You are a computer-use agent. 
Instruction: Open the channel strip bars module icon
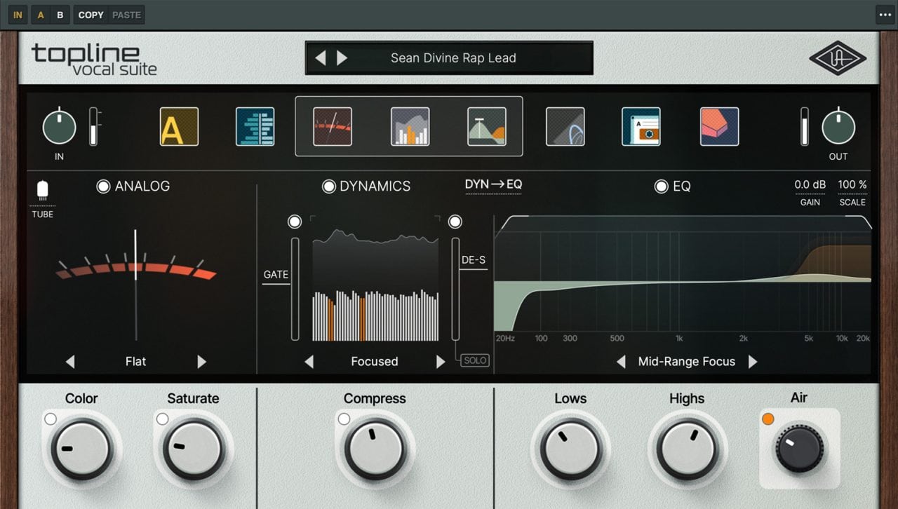click(255, 126)
